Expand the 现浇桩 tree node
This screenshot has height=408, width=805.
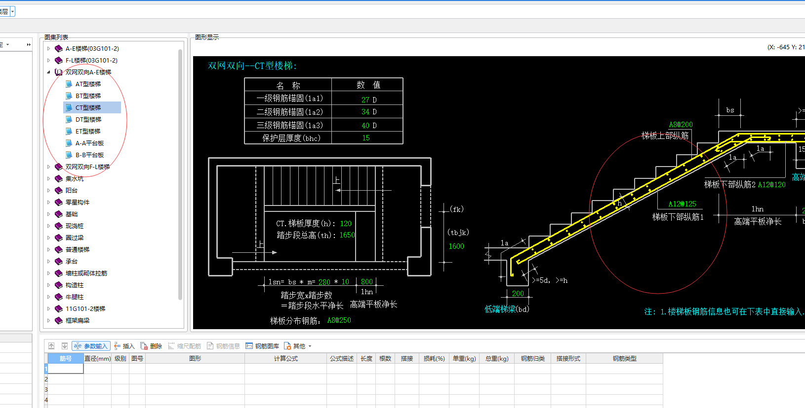click(x=48, y=226)
